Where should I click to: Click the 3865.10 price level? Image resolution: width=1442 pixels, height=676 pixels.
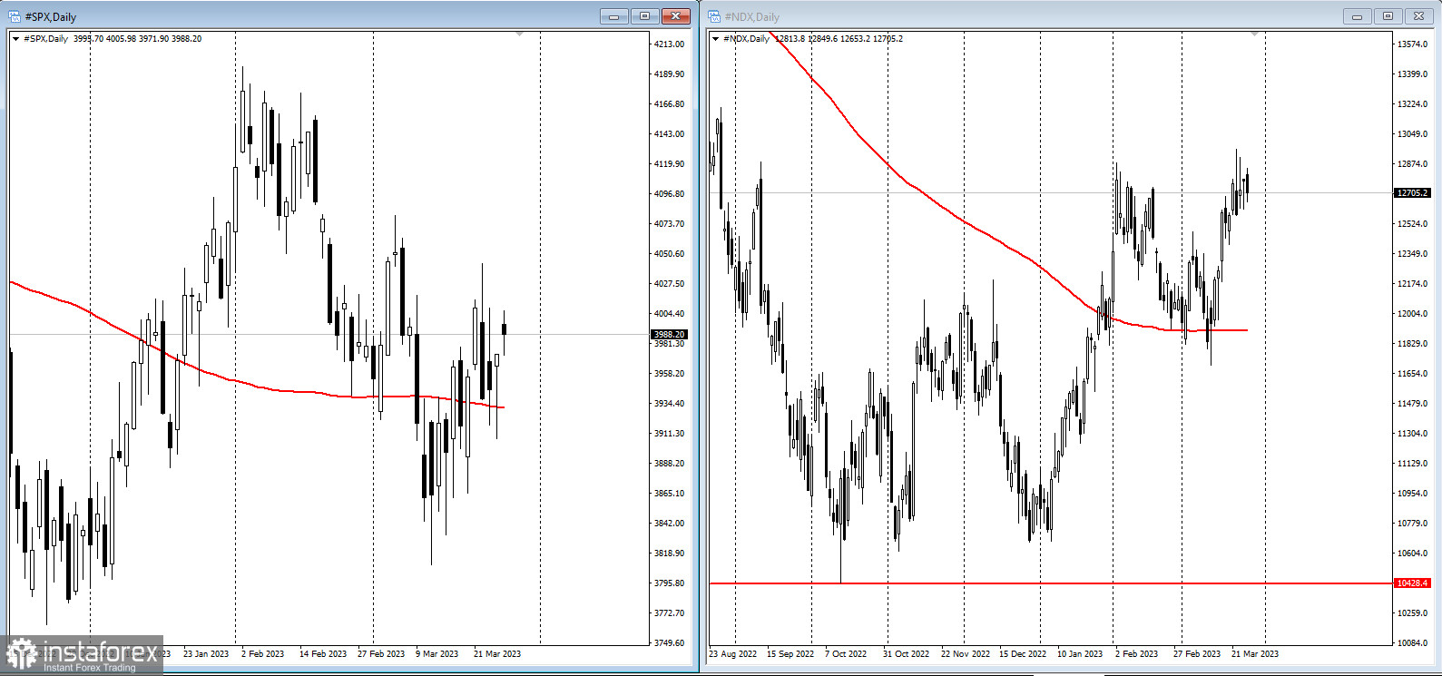point(669,494)
